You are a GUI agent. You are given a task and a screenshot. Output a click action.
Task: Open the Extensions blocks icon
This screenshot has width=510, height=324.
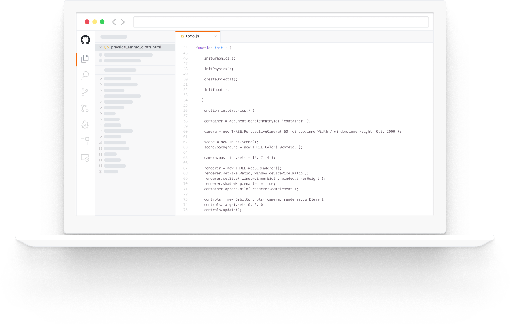tap(85, 141)
